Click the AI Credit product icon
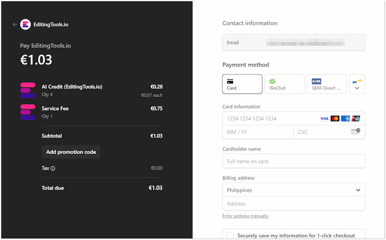The image size is (386, 240). coord(28,90)
